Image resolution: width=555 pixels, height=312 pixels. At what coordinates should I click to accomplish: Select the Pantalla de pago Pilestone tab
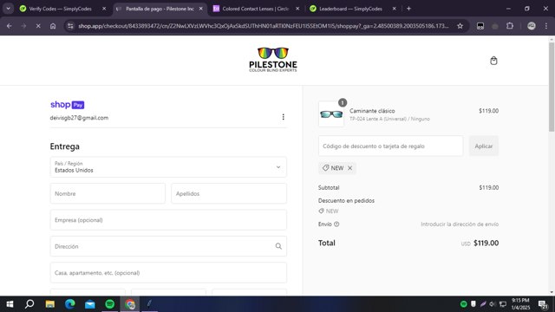(160, 9)
